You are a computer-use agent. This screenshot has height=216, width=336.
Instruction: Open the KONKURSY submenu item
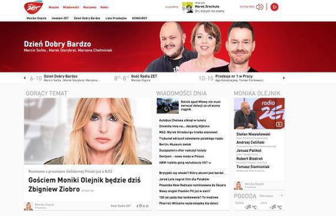[139, 18]
